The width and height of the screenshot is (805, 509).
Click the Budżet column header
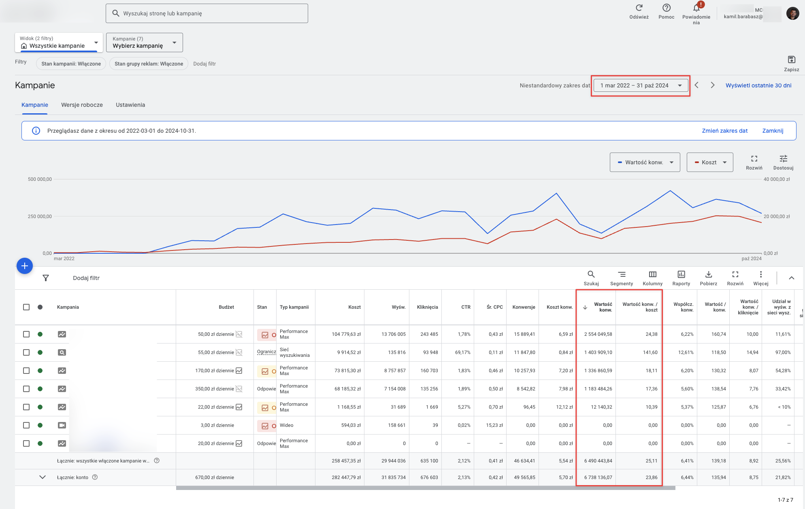(226, 307)
